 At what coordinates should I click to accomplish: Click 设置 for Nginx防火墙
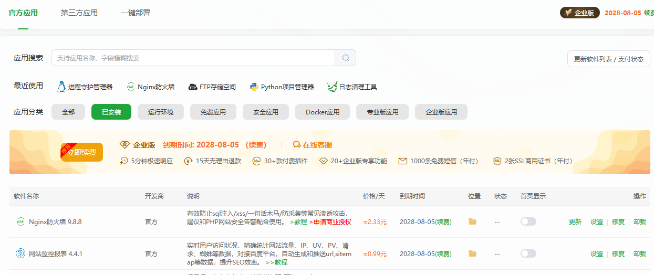(x=597, y=221)
